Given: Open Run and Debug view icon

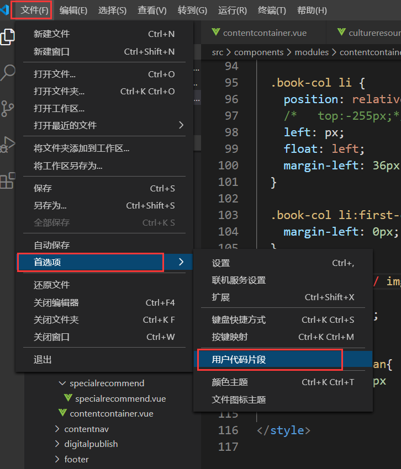Looking at the screenshot, I should pos(7,145).
